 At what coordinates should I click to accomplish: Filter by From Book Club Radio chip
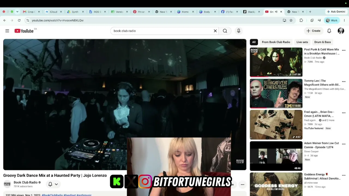[276, 42]
